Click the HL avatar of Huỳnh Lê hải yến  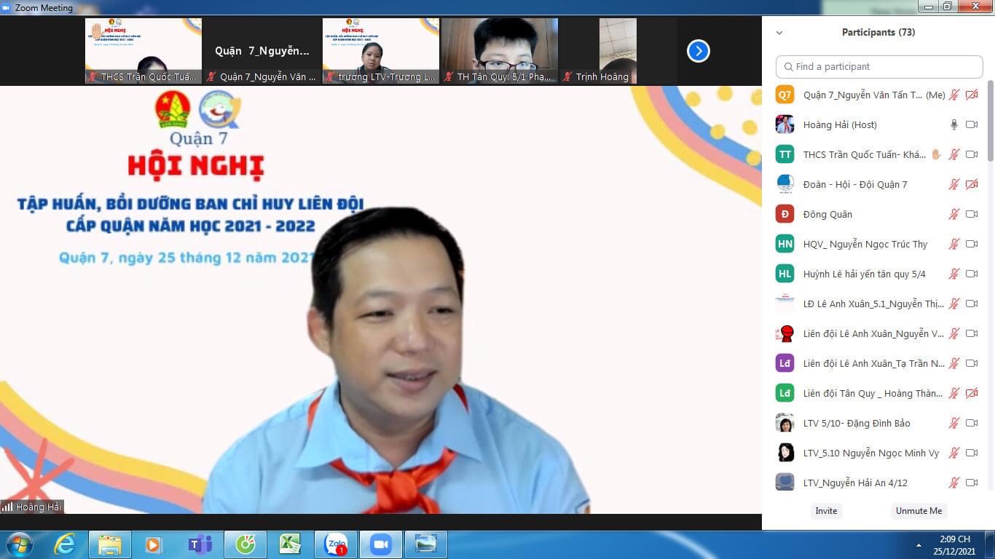coord(784,274)
